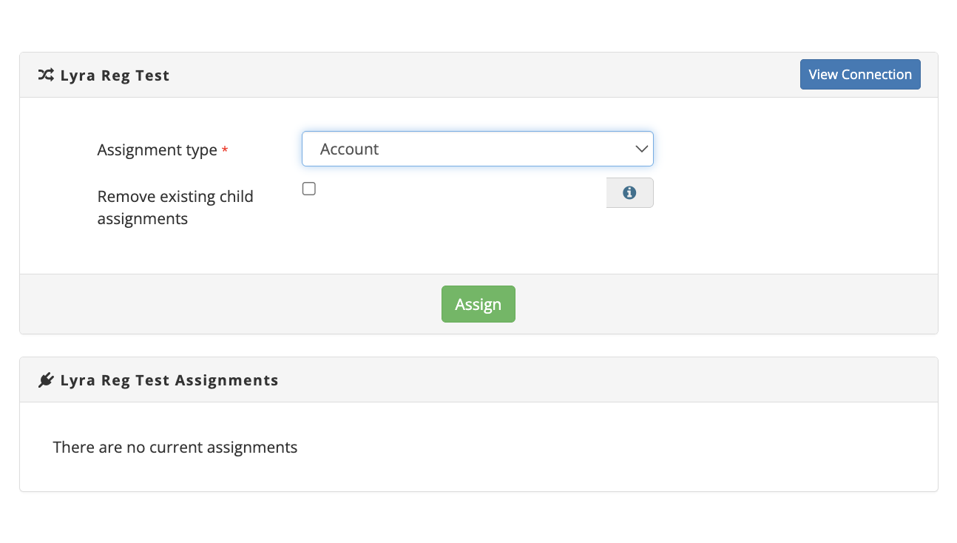
Task: Click the There are no current assignments message
Action: tap(175, 448)
